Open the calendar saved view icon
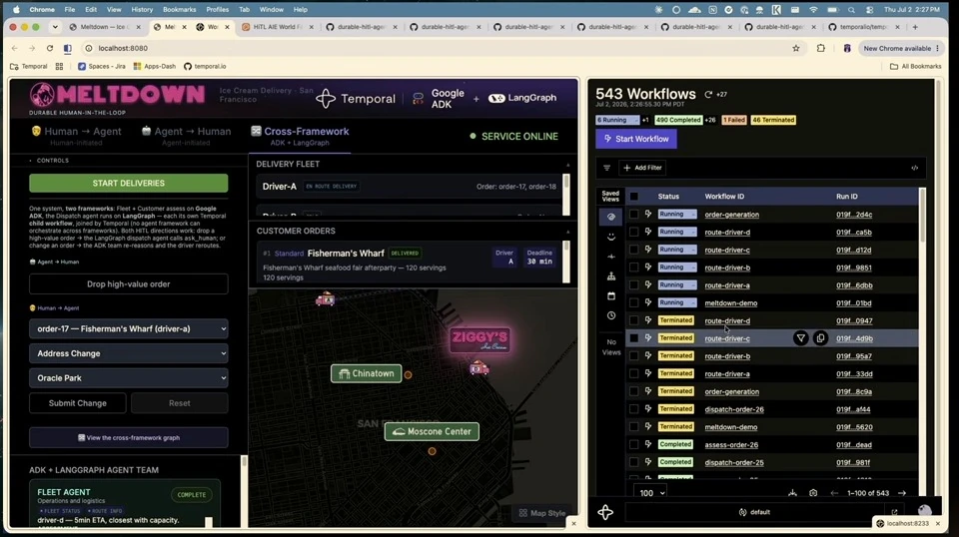Viewport: 959px width, 537px height. [611, 295]
